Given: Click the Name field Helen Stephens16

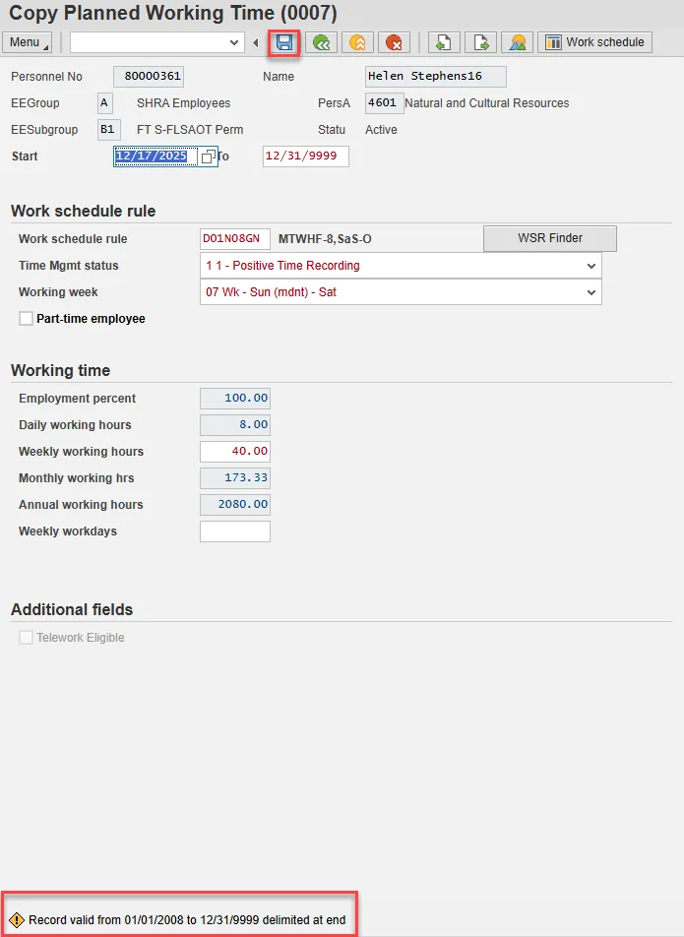Looking at the screenshot, I should click(435, 77).
